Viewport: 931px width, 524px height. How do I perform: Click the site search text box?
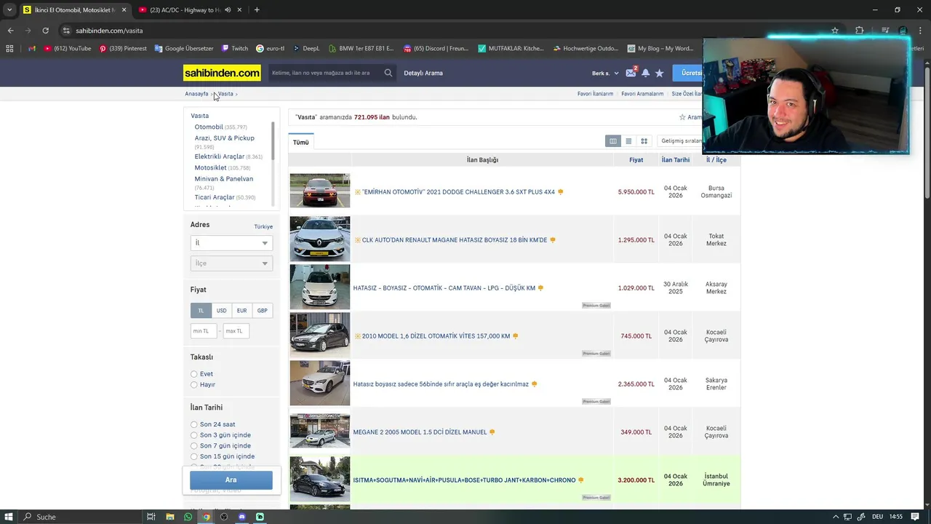[x=324, y=73]
